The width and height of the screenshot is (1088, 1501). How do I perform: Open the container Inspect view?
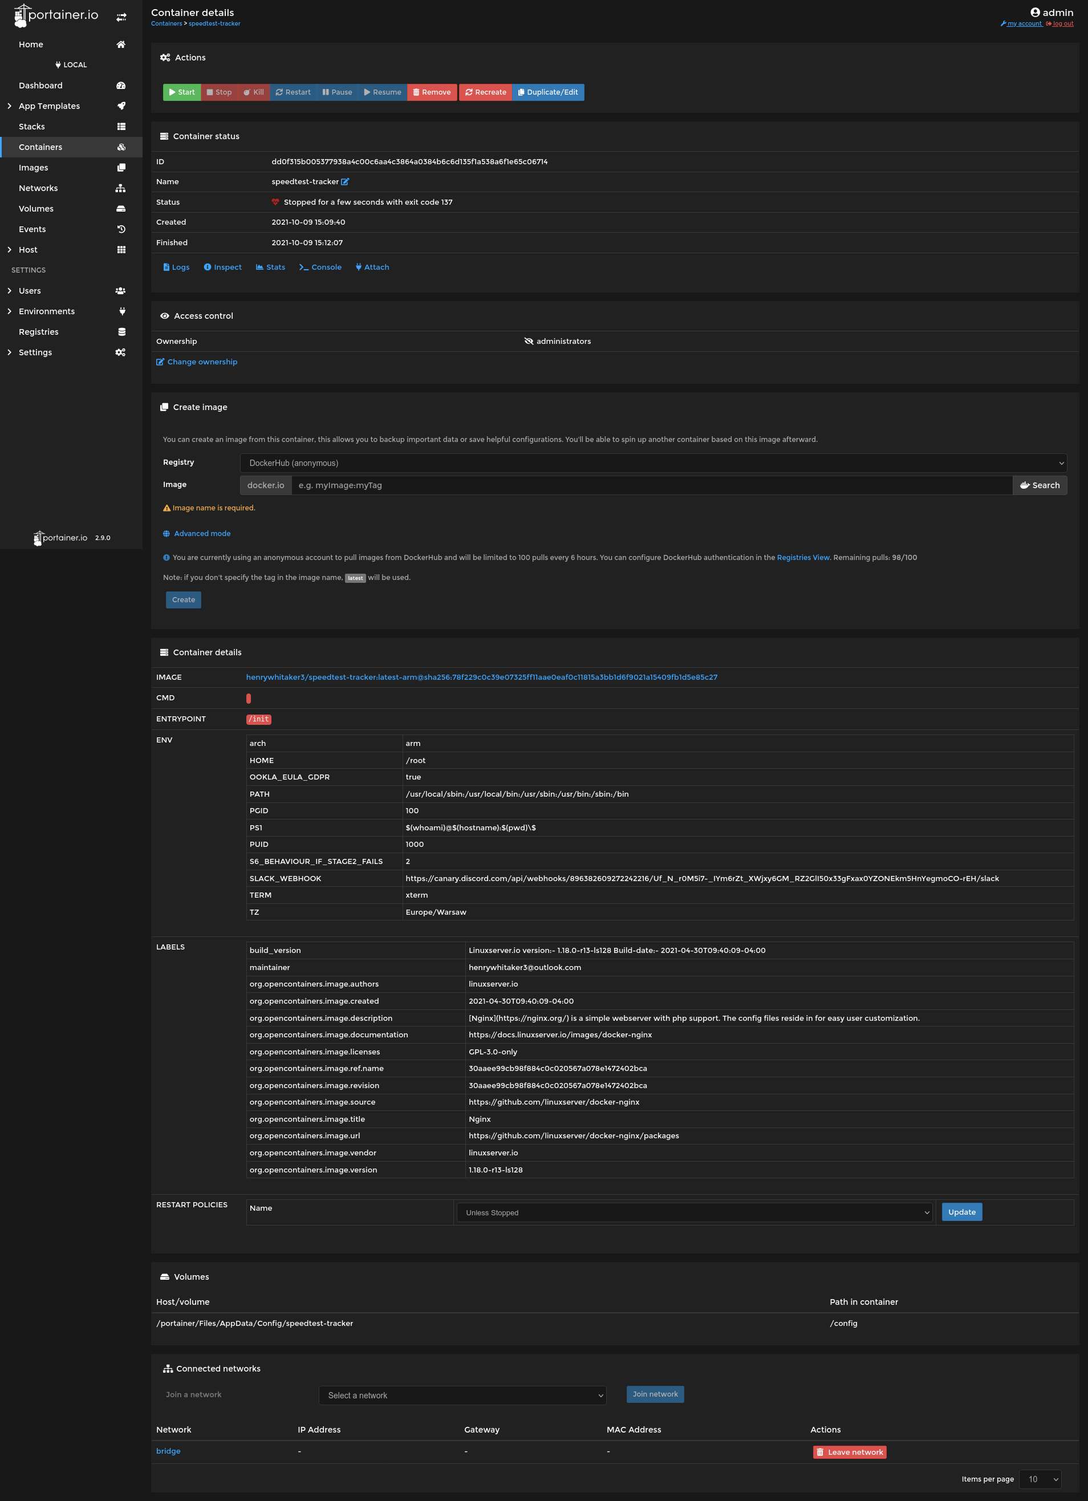pos(222,267)
